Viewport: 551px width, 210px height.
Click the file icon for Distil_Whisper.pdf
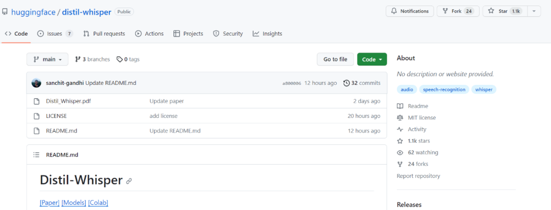[x=36, y=101]
